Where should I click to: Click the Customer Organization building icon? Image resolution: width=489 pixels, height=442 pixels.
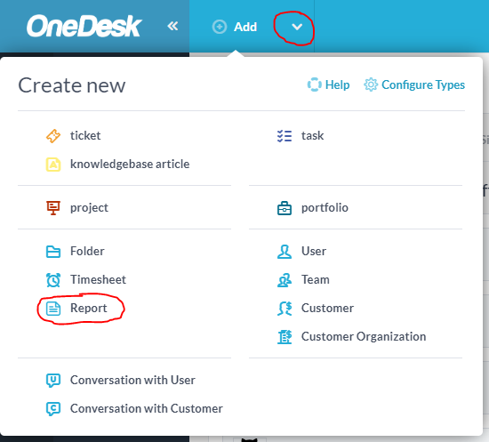click(x=285, y=337)
